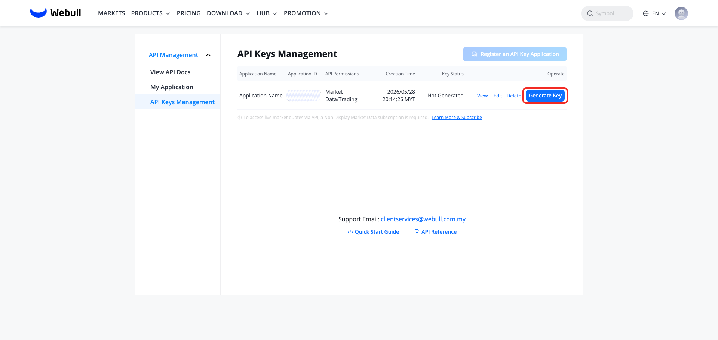Click the Operate column header
Image resolution: width=718 pixels, height=340 pixels.
pyautogui.click(x=556, y=74)
